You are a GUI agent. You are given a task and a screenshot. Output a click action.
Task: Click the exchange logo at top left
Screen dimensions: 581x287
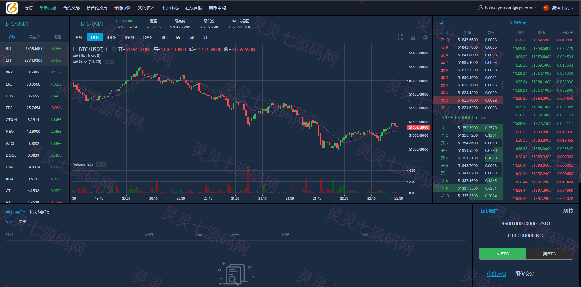tap(12, 8)
